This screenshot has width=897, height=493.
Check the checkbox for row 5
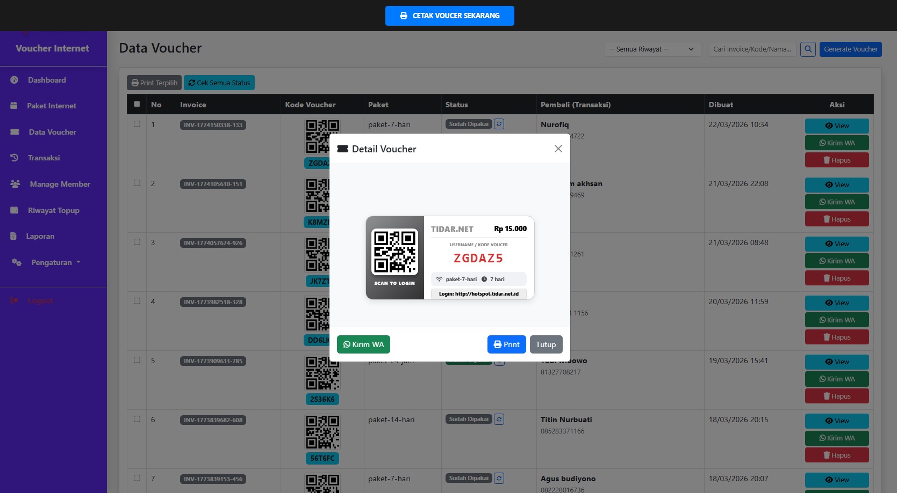[137, 360]
